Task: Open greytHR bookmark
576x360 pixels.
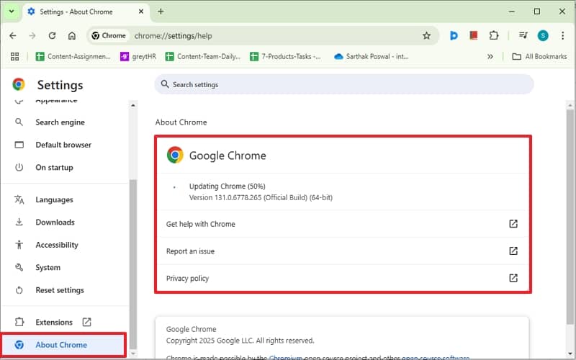Action: coord(138,57)
